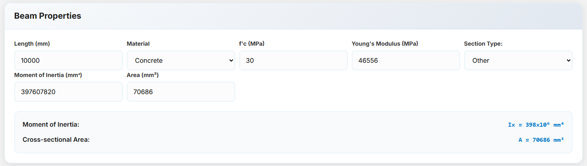The height and width of the screenshot is (166, 587).
Task: Click the "Area (mm²)" input label
Action: [143, 75]
